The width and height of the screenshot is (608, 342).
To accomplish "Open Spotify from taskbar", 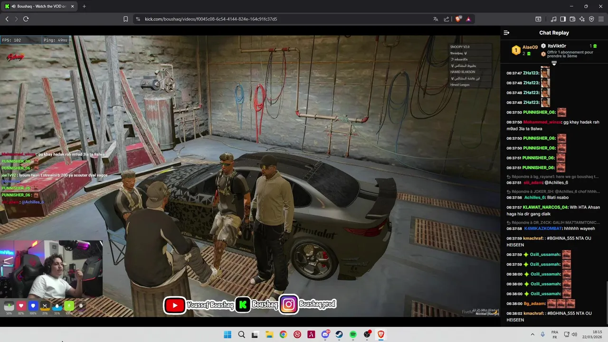I will click(x=353, y=334).
